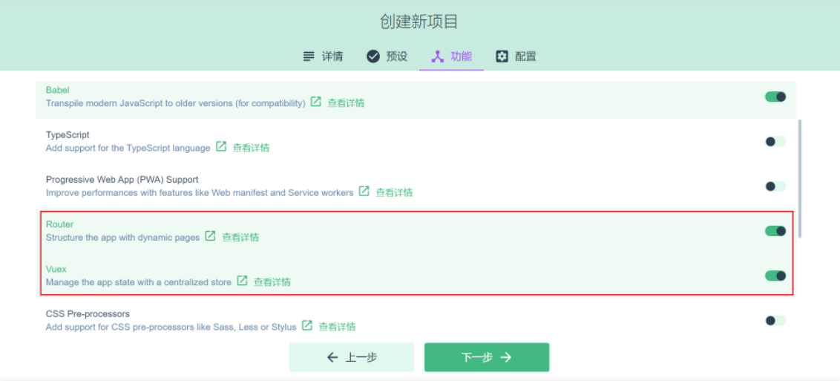Image resolution: width=840 pixels, height=381 pixels.
Task: Open PWA Support external link icon
Action: click(x=364, y=191)
